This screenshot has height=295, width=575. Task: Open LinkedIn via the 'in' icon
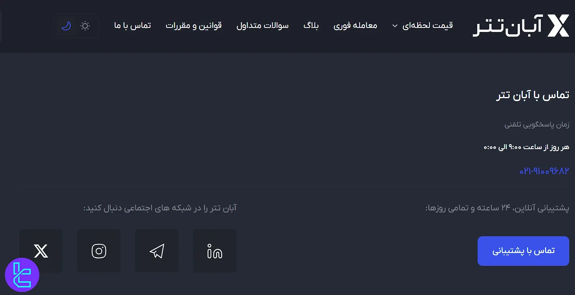215,251
